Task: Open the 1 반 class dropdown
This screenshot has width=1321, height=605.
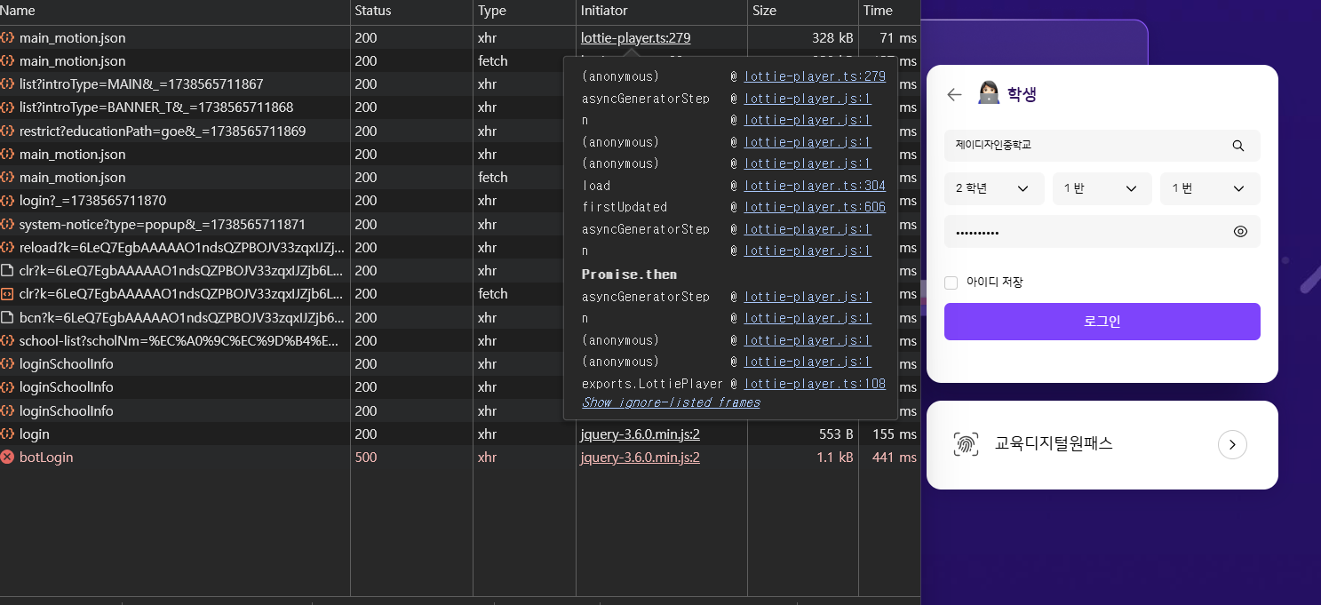Action: (1102, 188)
